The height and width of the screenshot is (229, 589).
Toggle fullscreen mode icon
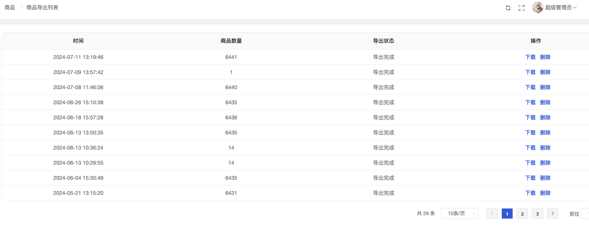click(x=521, y=8)
